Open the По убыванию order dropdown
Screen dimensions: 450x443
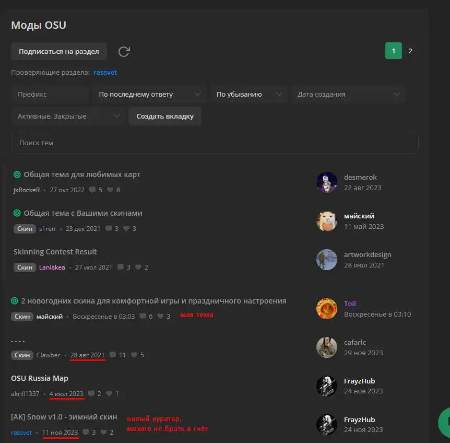249,94
